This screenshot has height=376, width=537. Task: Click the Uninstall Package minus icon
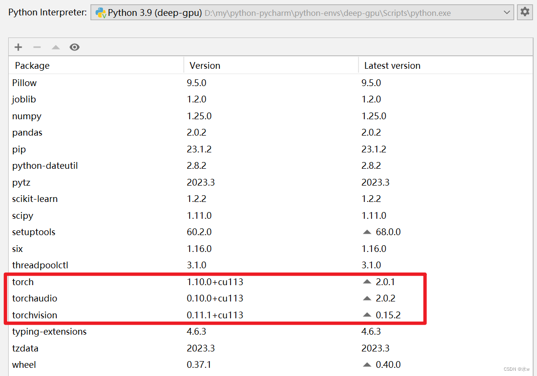coord(37,47)
